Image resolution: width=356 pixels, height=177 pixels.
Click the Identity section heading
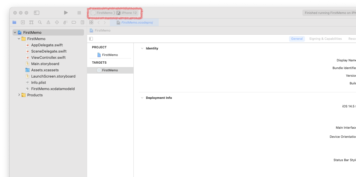point(152,48)
